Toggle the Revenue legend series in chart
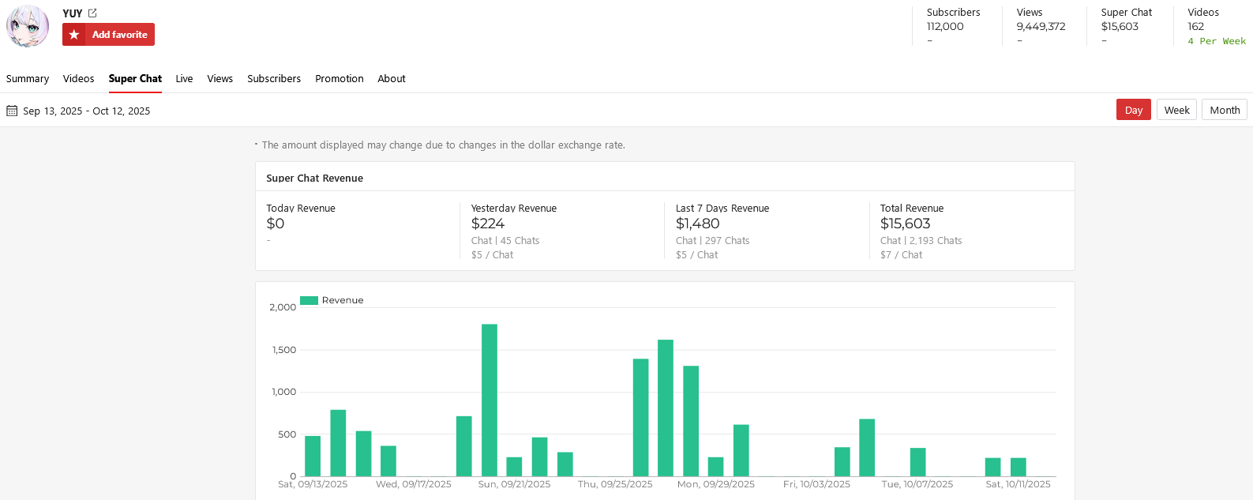The width and height of the screenshot is (1253, 500). click(332, 300)
